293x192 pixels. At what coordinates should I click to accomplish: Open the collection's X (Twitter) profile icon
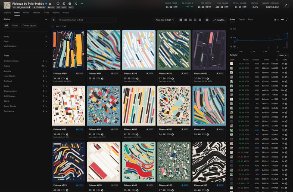tap(76, 4)
